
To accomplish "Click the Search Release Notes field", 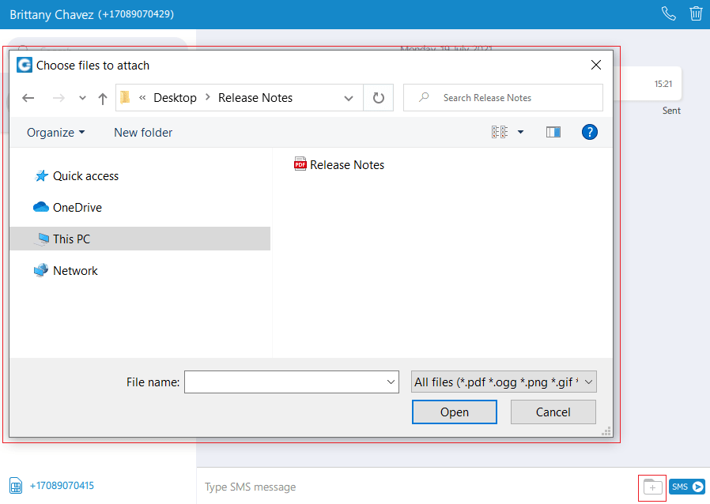I will pos(503,98).
